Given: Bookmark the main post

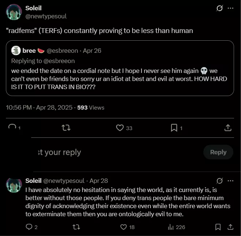Looking at the screenshot, I should click(174, 128).
